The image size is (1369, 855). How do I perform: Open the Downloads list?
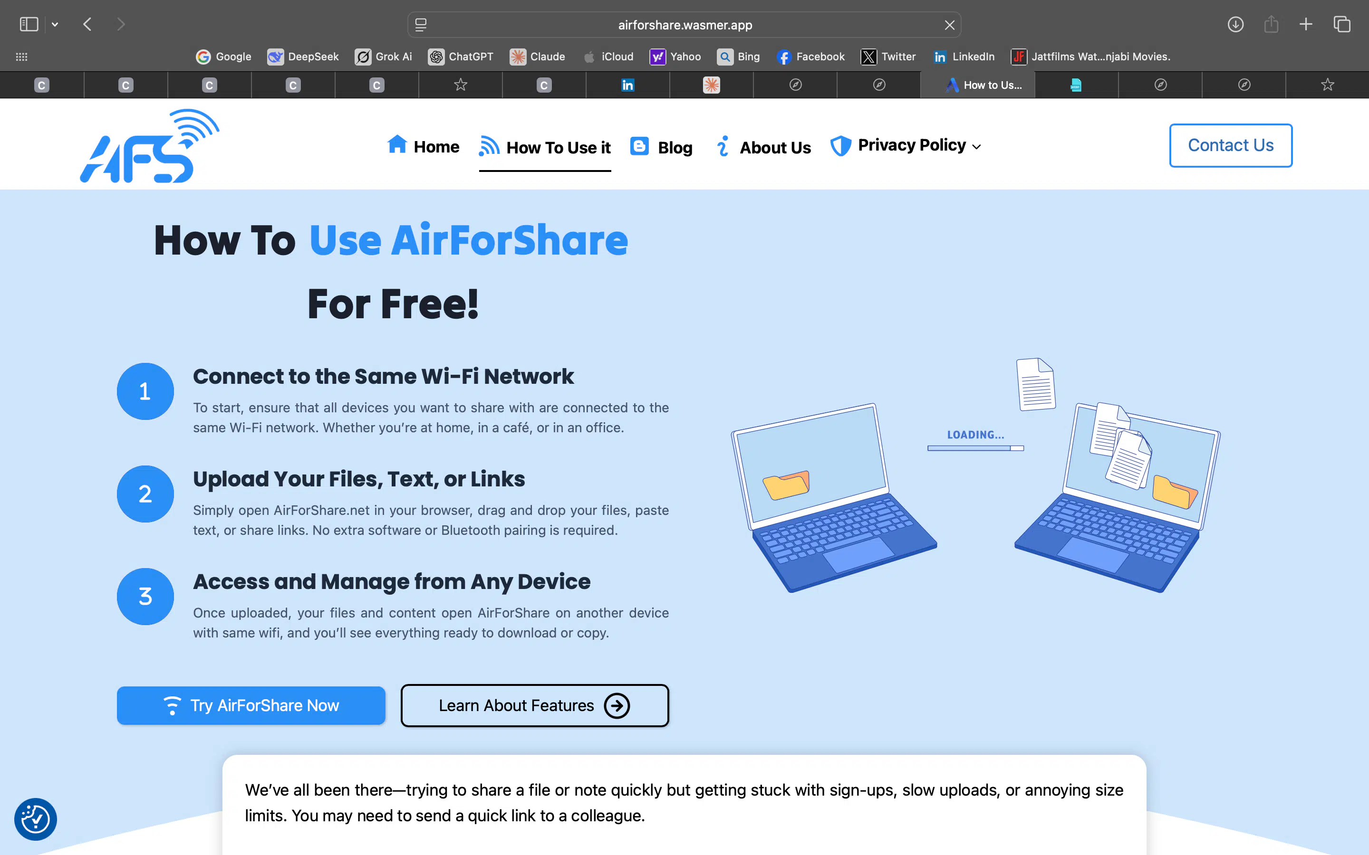(x=1235, y=24)
